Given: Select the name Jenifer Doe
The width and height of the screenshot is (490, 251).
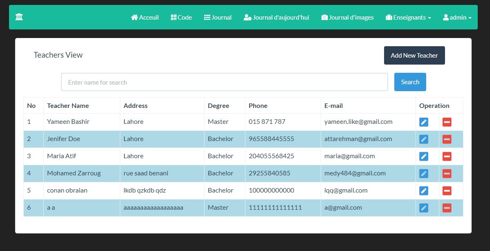Looking at the screenshot, I should tap(63, 139).
